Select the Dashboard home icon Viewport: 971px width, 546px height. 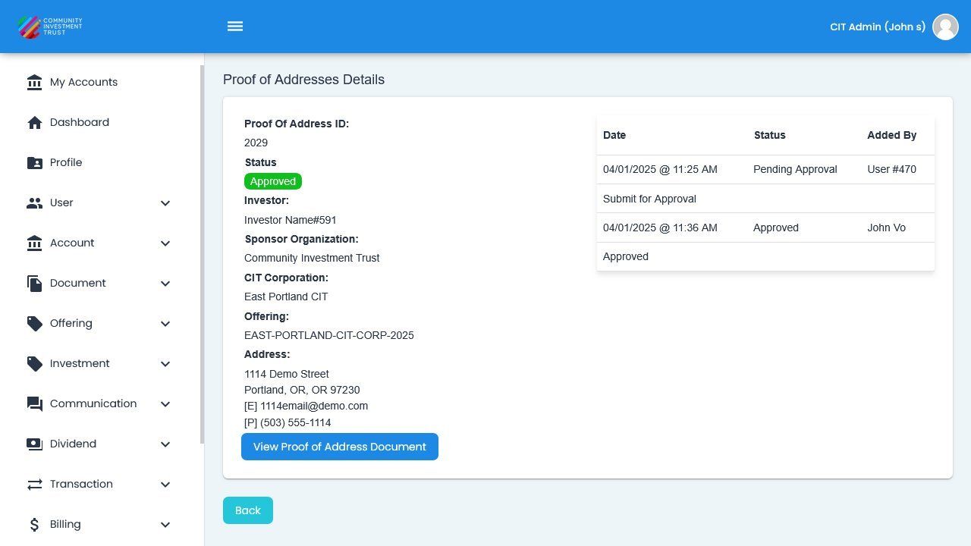pyautogui.click(x=34, y=123)
